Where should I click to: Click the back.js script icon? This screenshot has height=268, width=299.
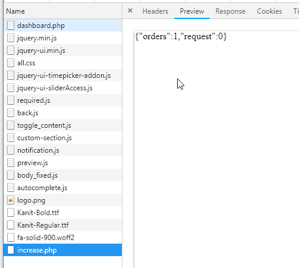click(x=11, y=113)
